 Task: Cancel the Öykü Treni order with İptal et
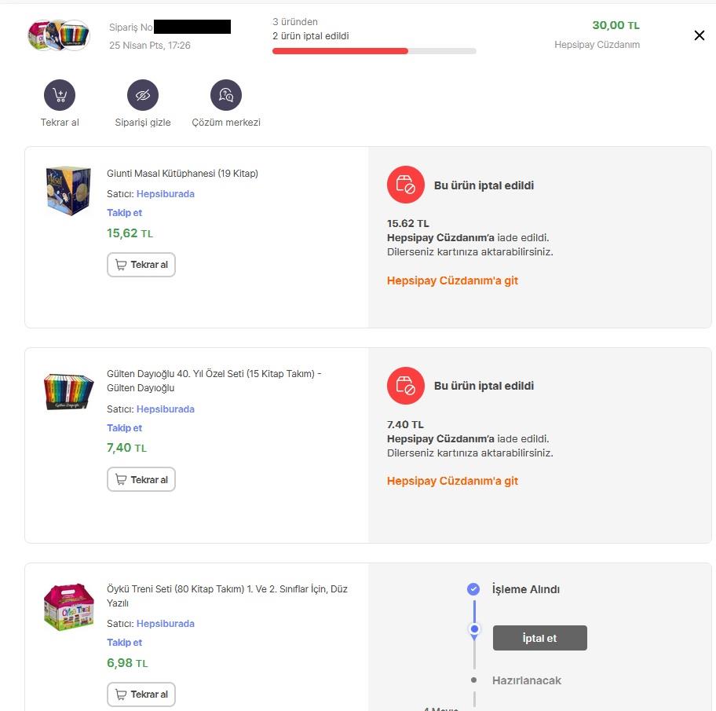click(x=539, y=638)
